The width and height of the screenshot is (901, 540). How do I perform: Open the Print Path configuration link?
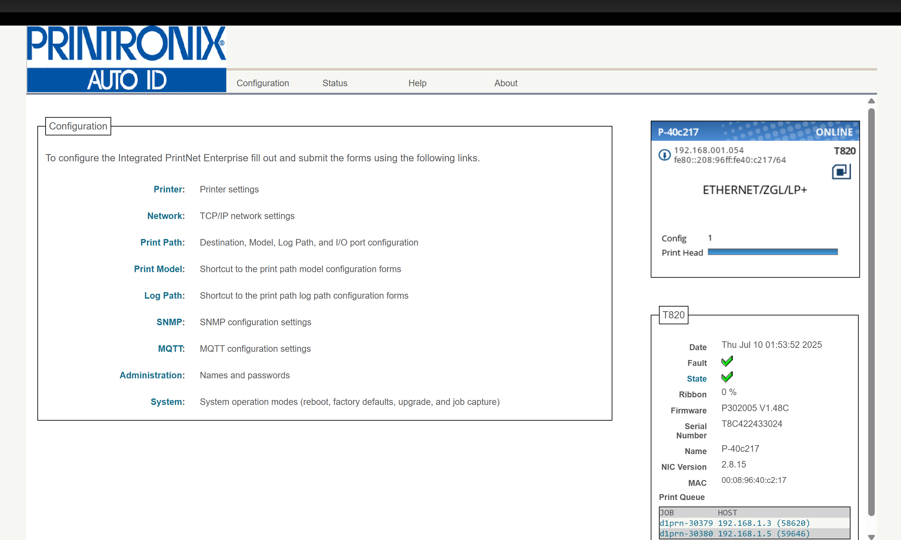(x=163, y=242)
